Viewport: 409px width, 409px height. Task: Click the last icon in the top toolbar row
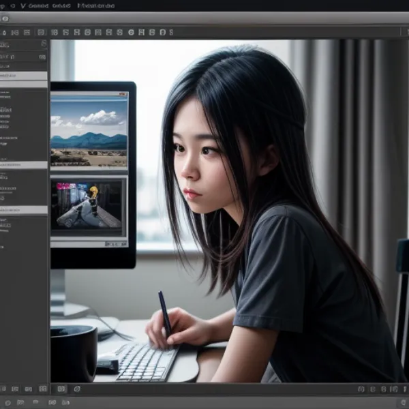[170, 32]
